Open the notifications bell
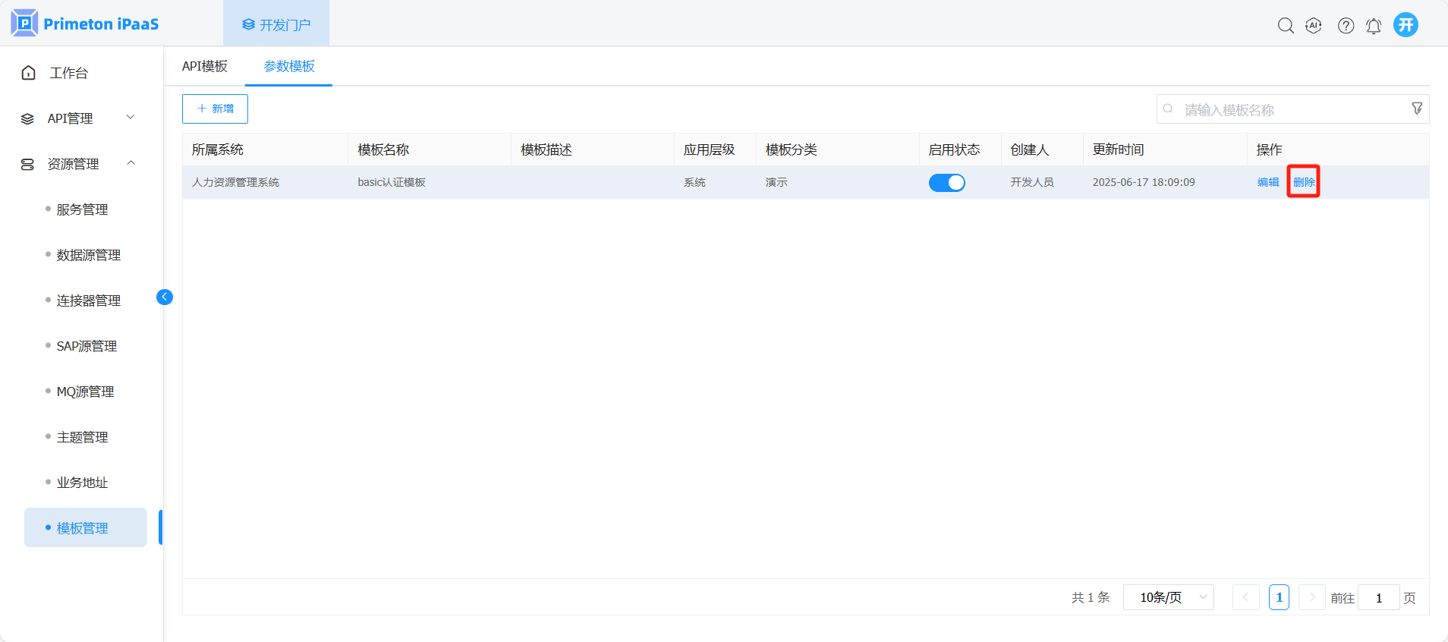This screenshot has width=1448, height=642. pyautogui.click(x=1374, y=26)
